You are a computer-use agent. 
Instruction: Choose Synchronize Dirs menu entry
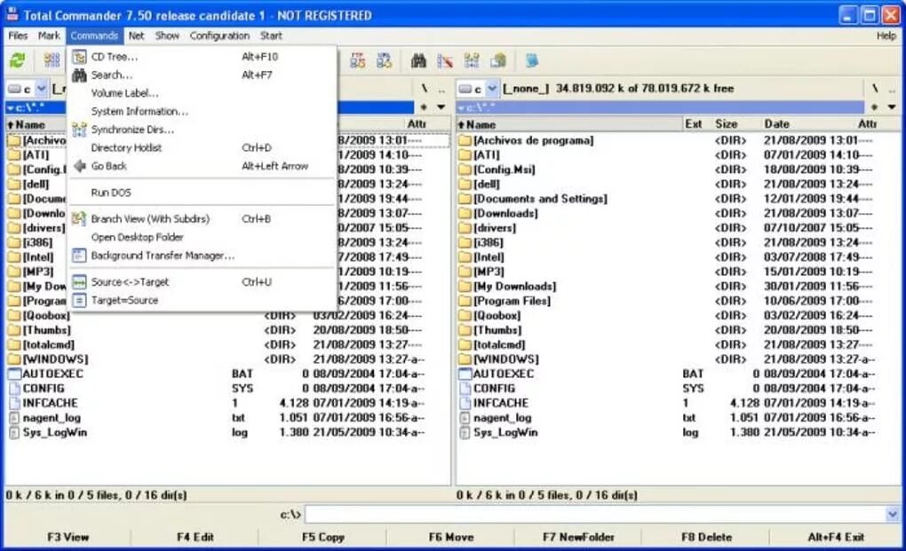(202, 130)
